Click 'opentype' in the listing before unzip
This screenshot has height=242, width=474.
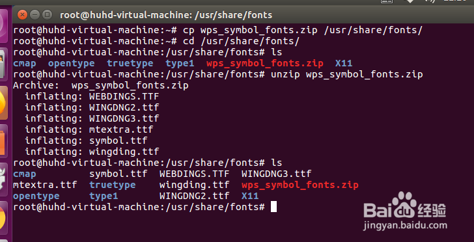[72, 64]
